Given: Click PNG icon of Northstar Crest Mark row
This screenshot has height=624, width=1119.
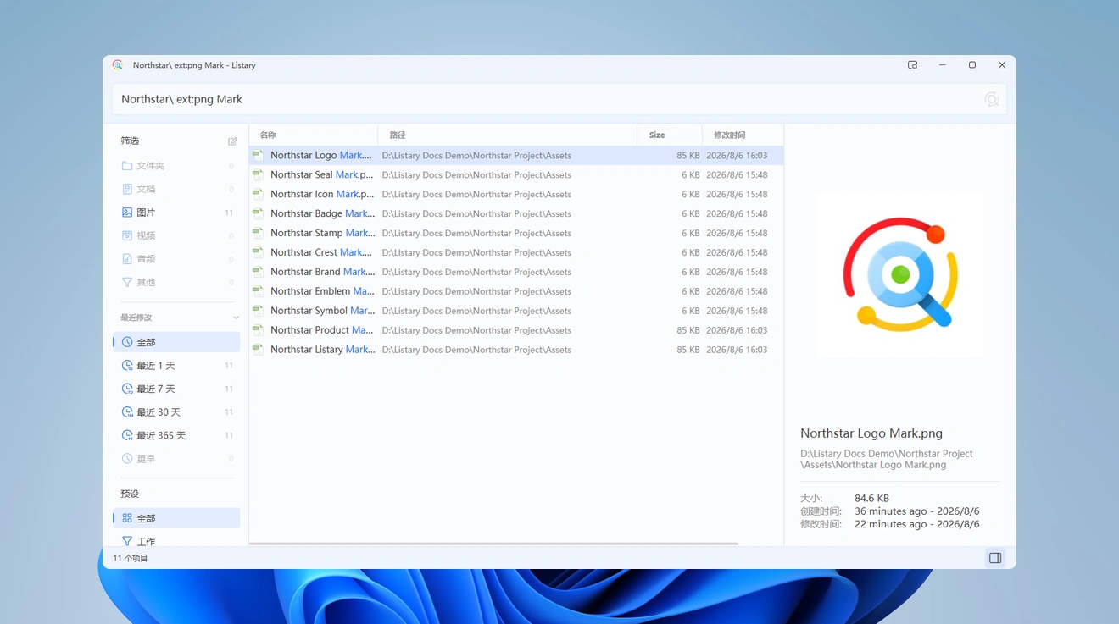Looking at the screenshot, I should [x=258, y=252].
